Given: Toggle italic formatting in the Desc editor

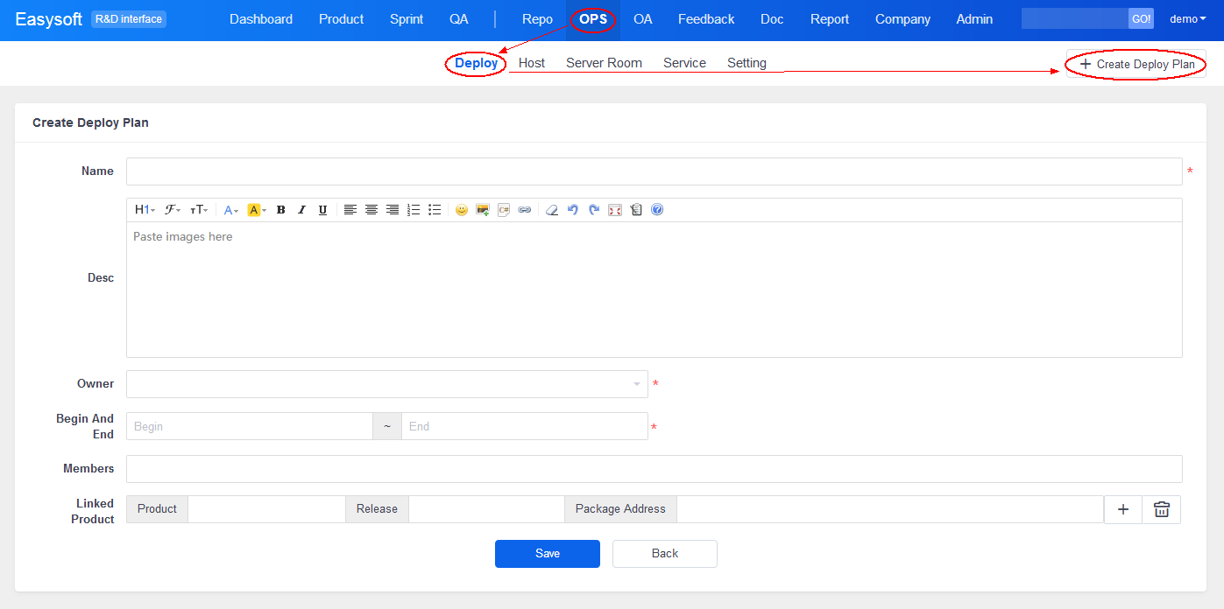Looking at the screenshot, I should pos(301,210).
